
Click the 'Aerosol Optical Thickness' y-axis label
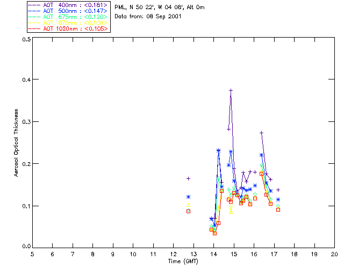tap(16, 143)
